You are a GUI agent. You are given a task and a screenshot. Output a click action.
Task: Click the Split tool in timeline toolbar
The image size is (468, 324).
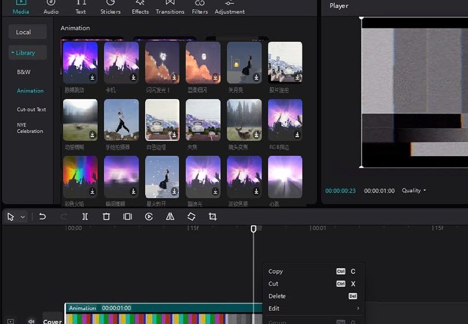coord(85,216)
